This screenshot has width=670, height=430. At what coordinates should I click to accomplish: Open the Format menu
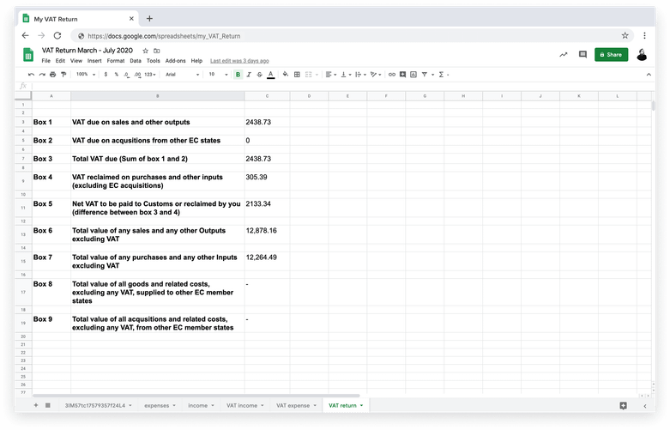(115, 61)
